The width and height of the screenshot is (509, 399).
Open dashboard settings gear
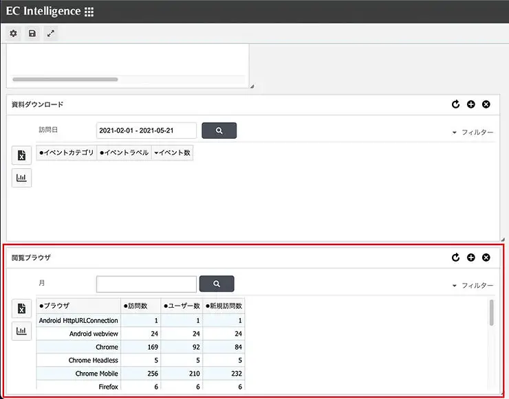tap(13, 33)
